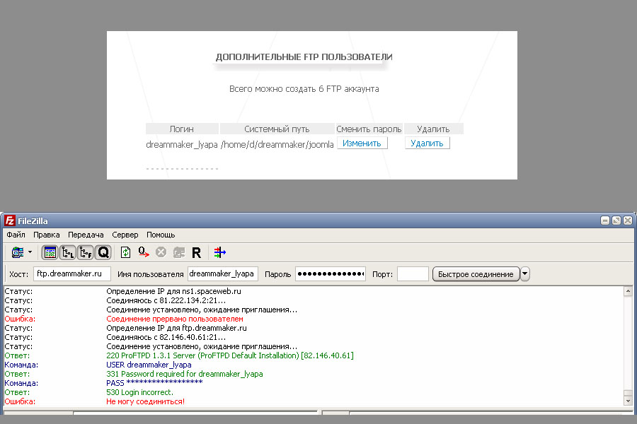Select the '530 Login incorrect.' response line

(x=139, y=392)
